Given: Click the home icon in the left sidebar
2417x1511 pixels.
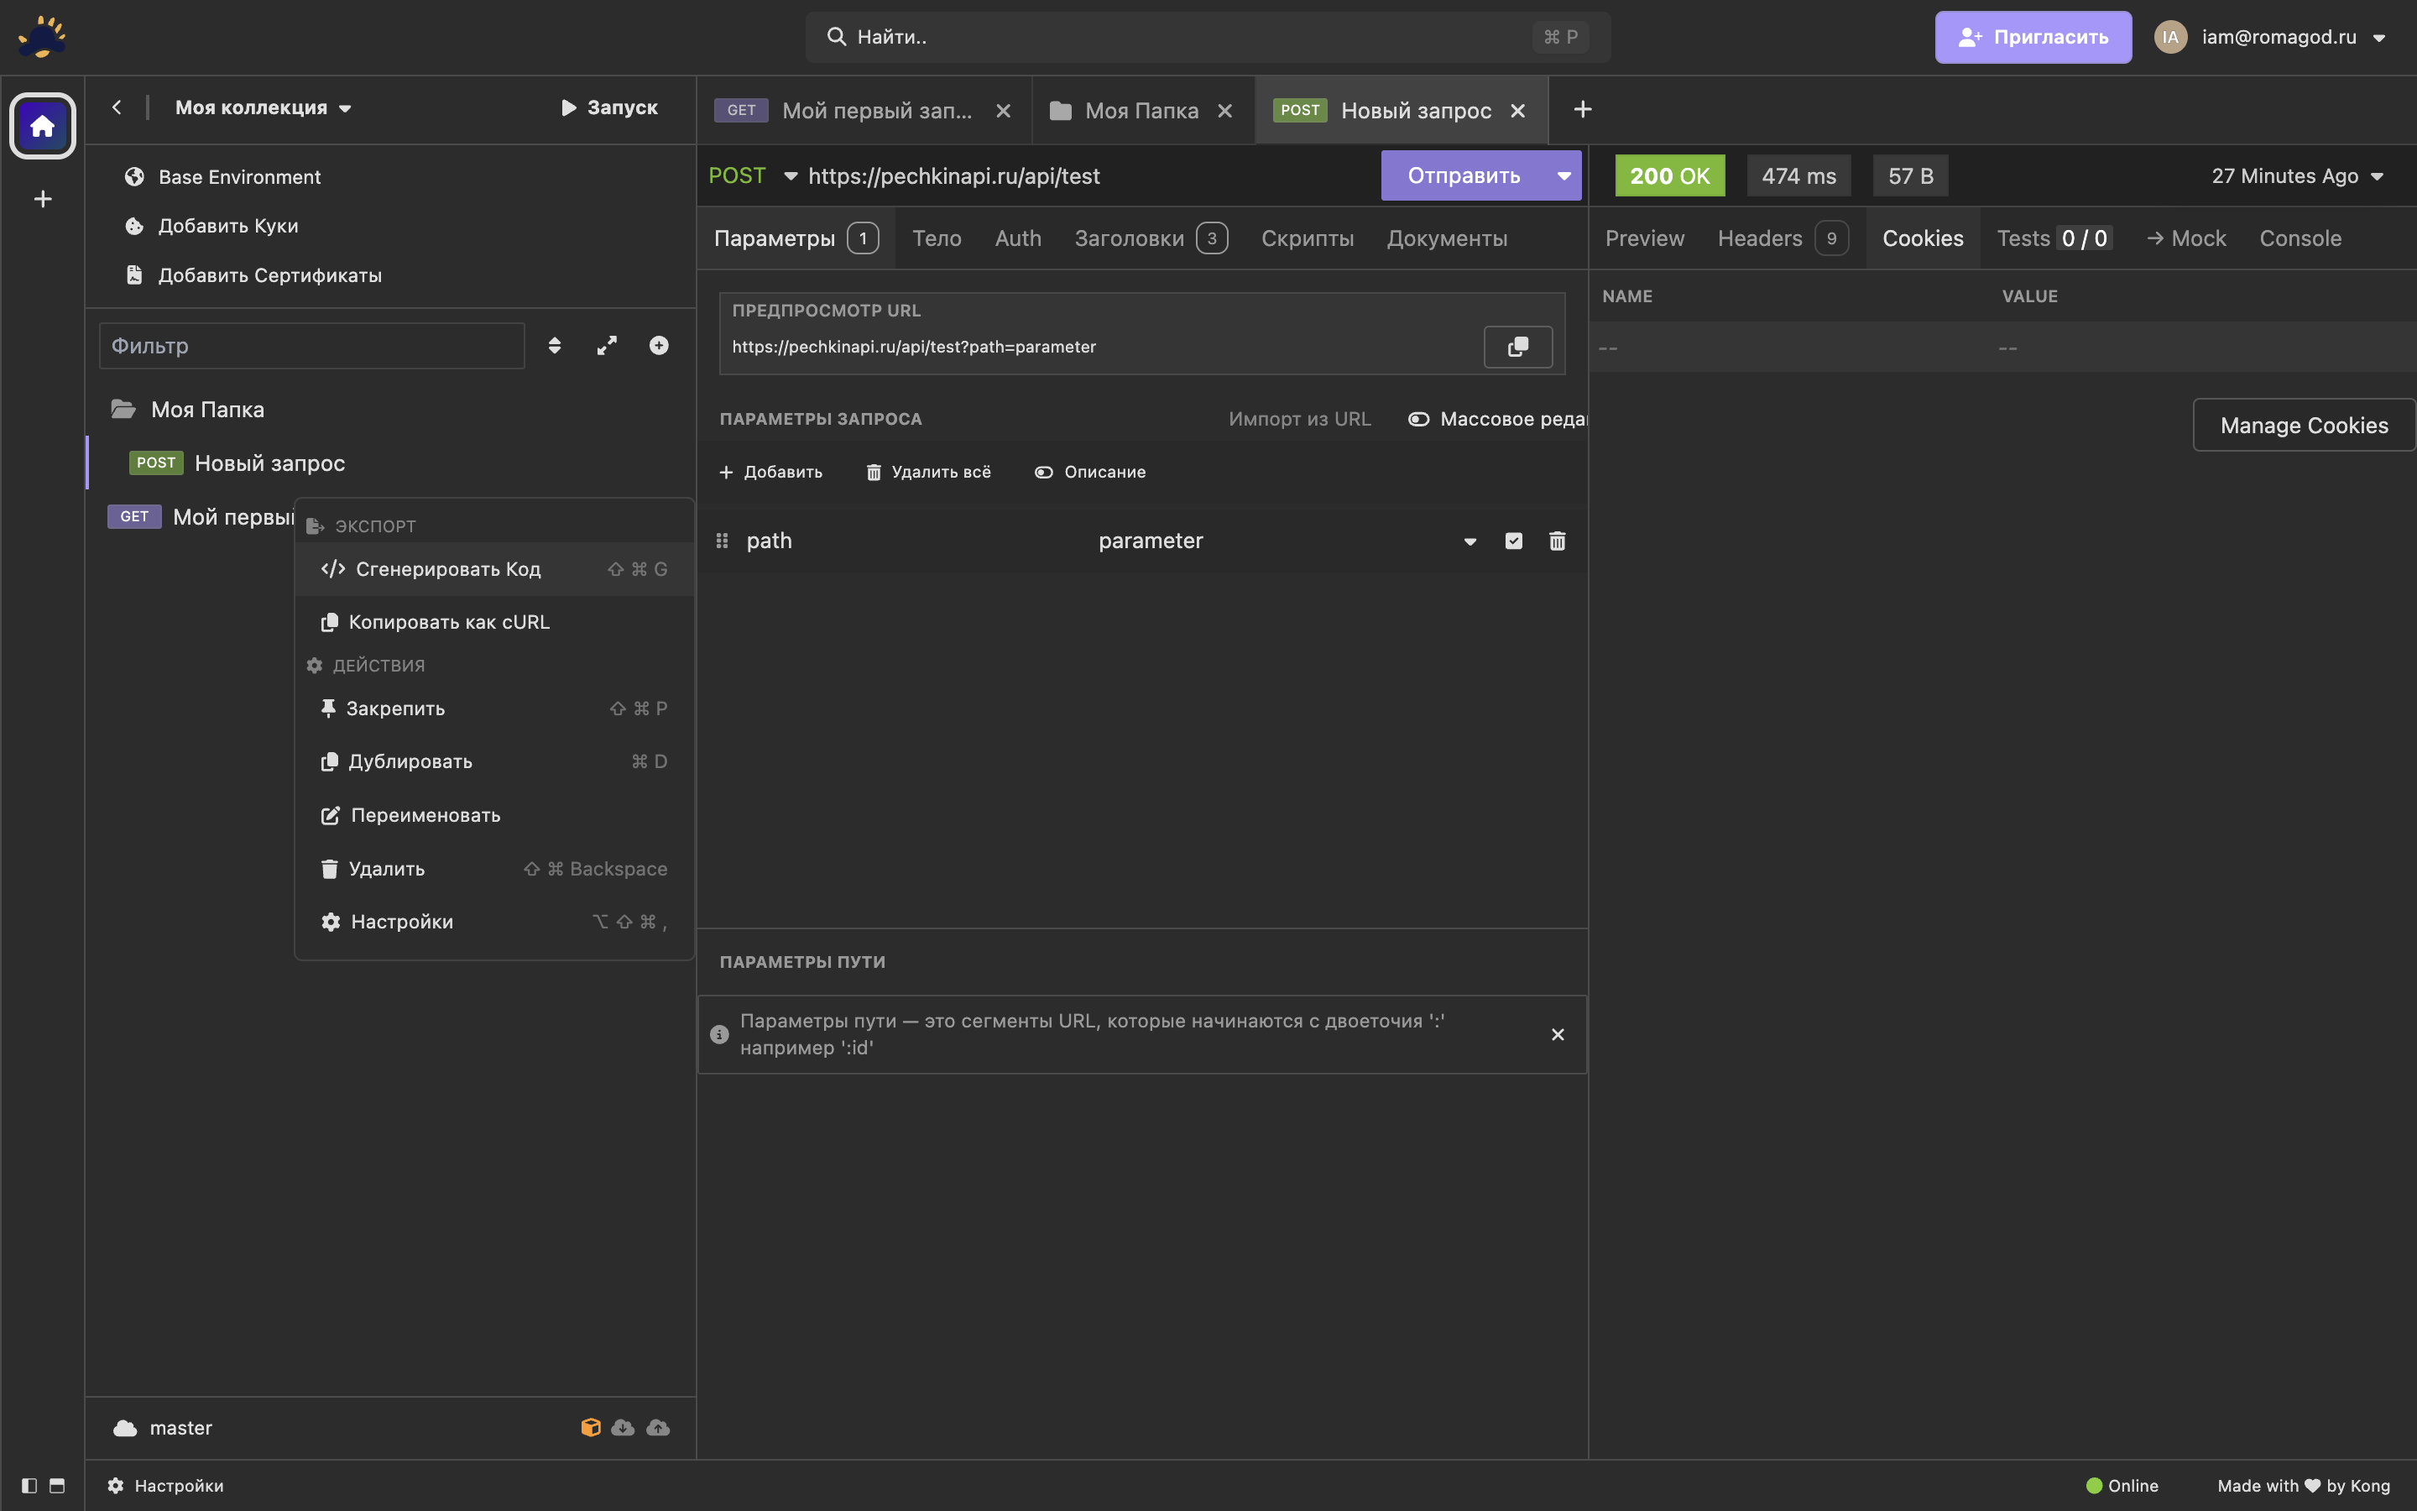Looking at the screenshot, I should [x=42, y=126].
